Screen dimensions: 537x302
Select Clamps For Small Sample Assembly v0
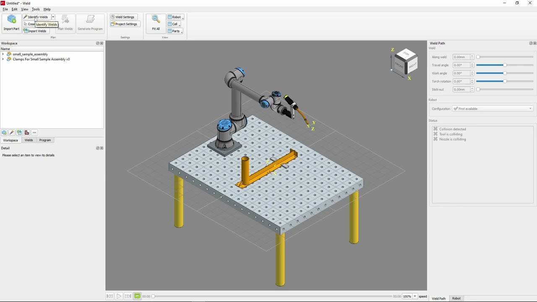[x=41, y=59]
